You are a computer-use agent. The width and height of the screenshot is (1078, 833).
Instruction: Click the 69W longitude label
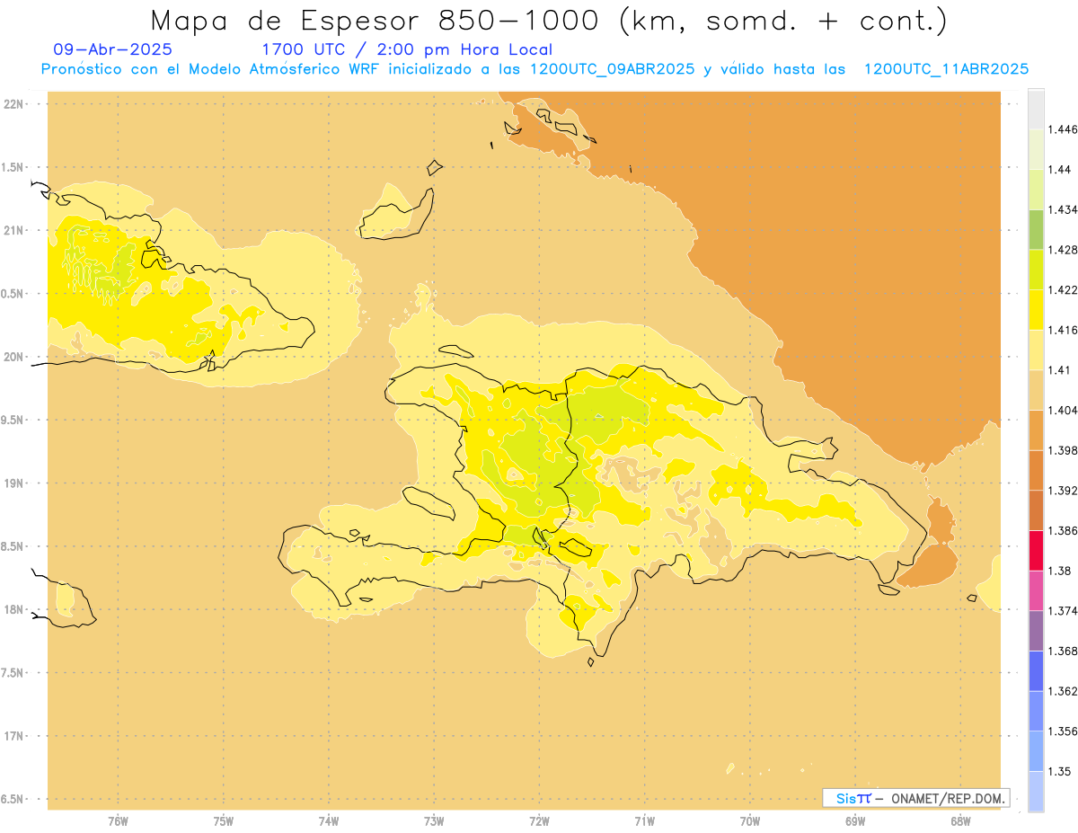(855, 821)
